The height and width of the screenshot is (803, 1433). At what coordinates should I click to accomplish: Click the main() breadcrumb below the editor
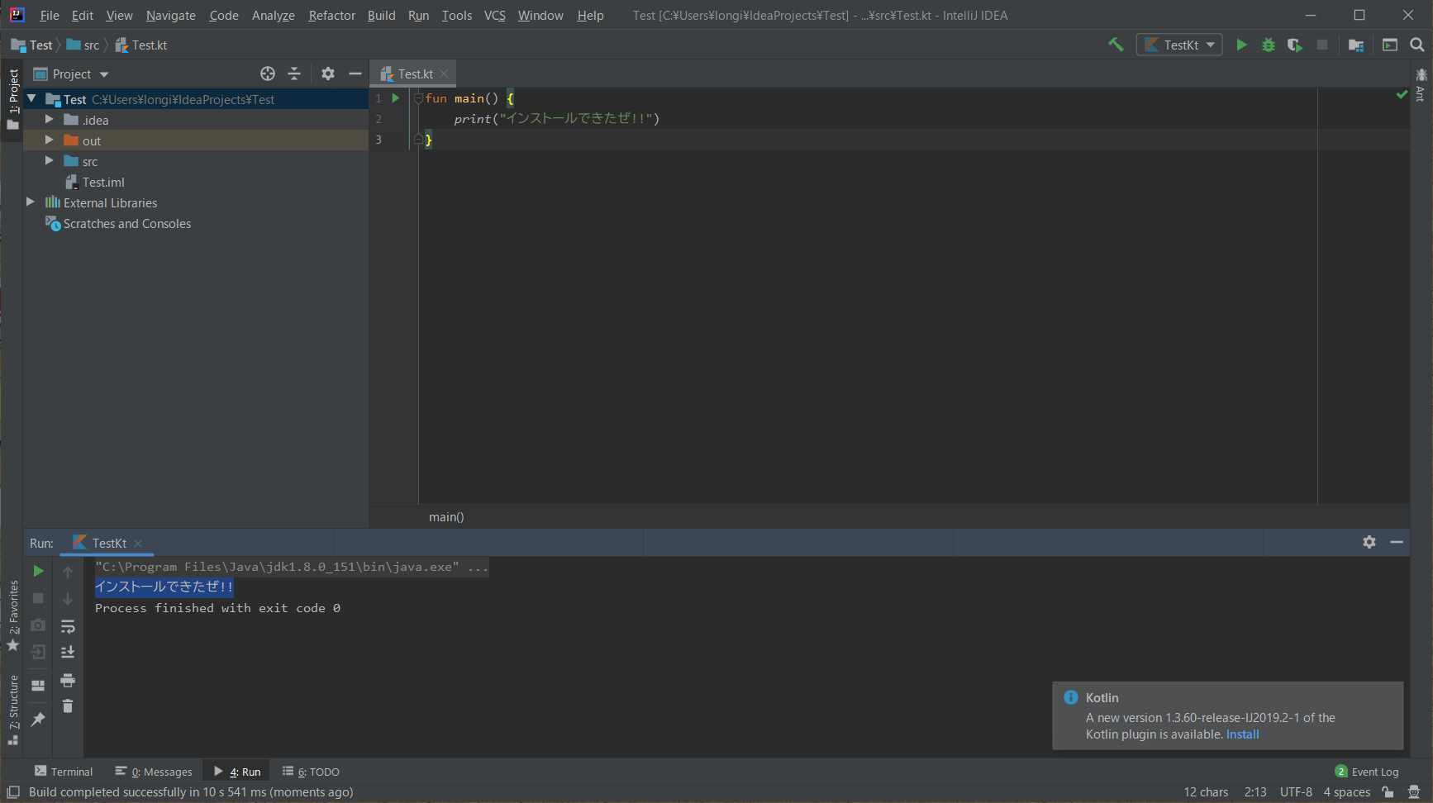tap(446, 517)
